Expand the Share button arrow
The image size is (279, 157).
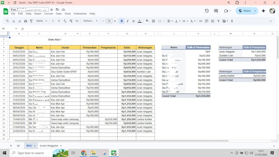pyautogui.click(x=255, y=11)
